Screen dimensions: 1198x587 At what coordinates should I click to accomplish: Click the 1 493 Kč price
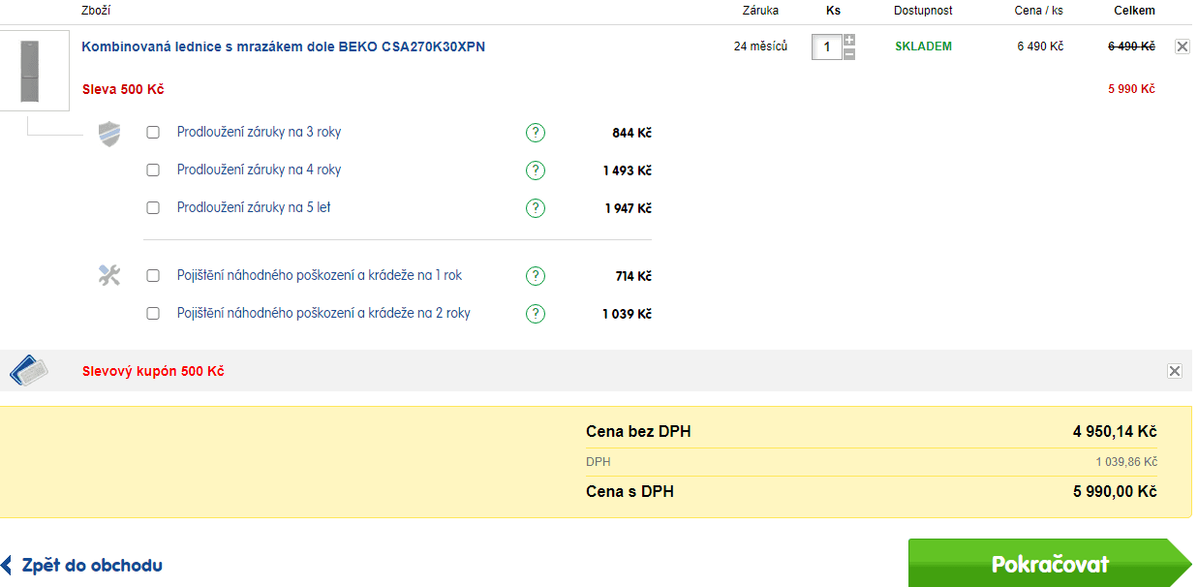627,170
